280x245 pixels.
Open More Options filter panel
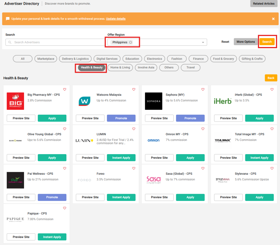[x=246, y=42]
